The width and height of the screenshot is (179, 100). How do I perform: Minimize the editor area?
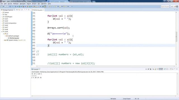(x=175, y=10)
